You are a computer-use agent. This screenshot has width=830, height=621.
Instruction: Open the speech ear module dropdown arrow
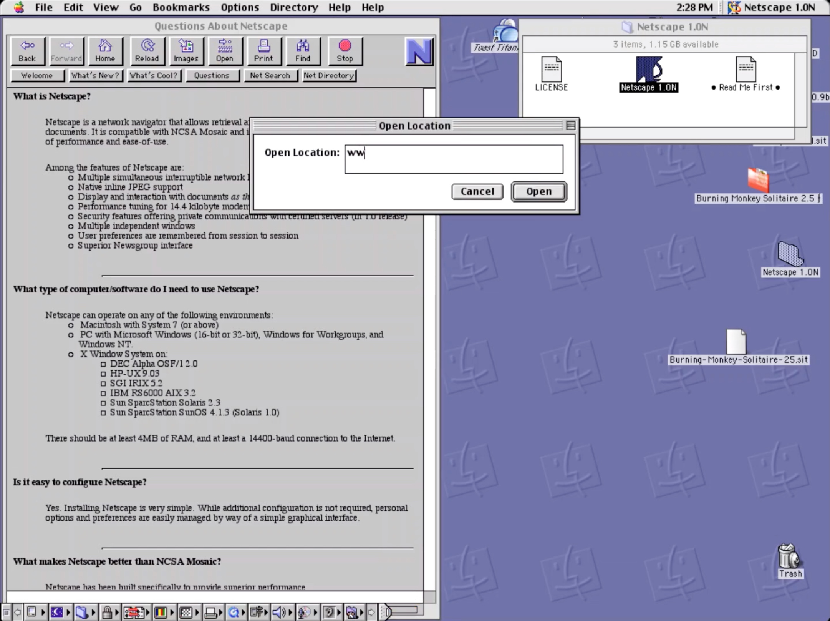coord(339,612)
